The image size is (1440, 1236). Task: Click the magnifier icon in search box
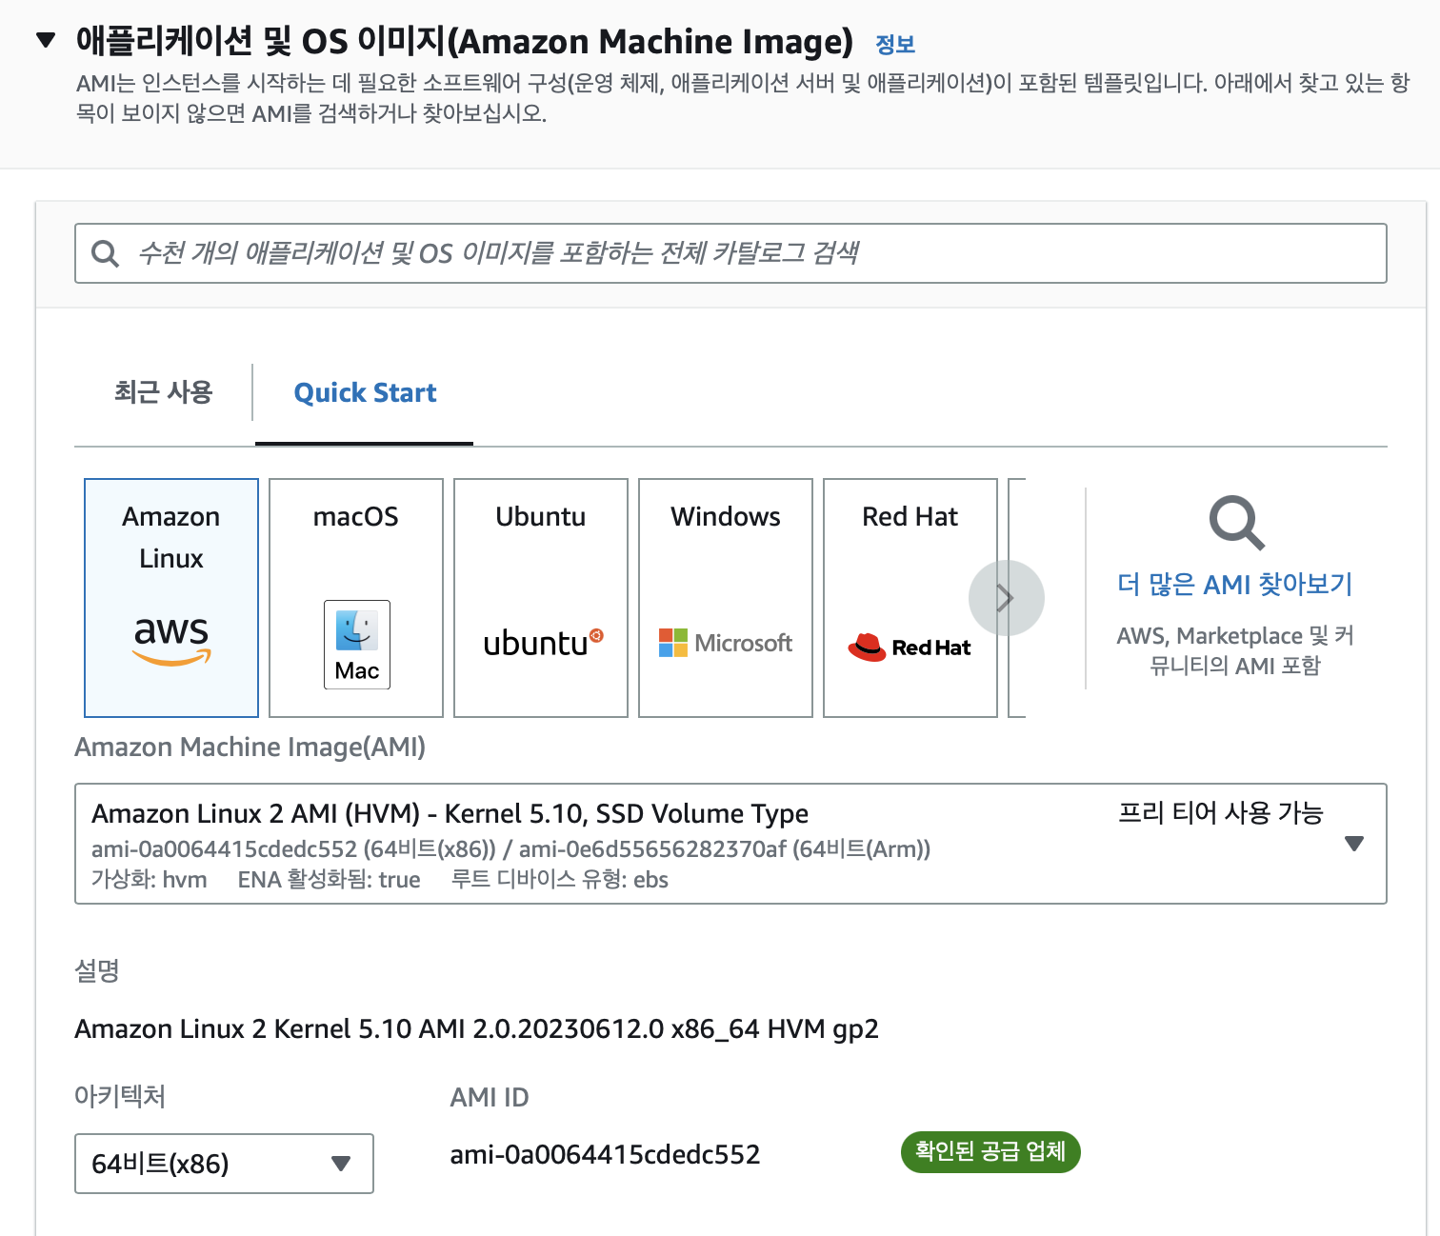click(x=105, y=253)
